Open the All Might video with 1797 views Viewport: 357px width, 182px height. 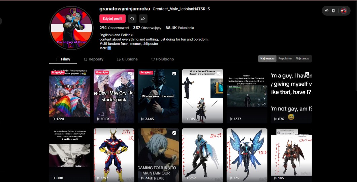click(x=114, y=154)
